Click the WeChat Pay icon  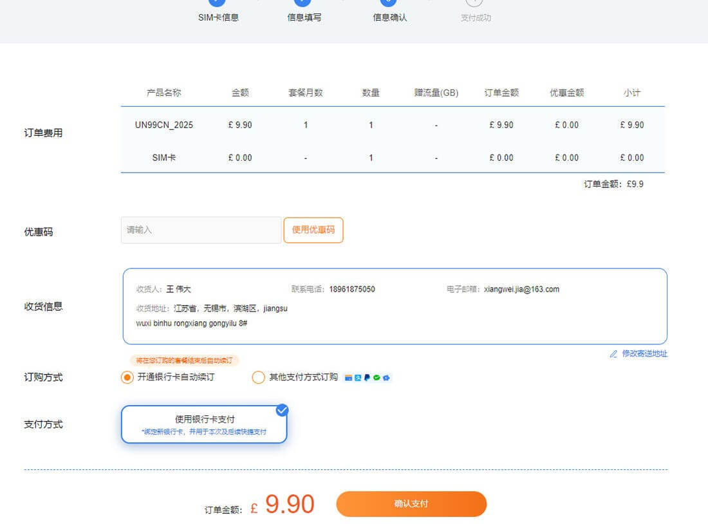click(377, 378)
